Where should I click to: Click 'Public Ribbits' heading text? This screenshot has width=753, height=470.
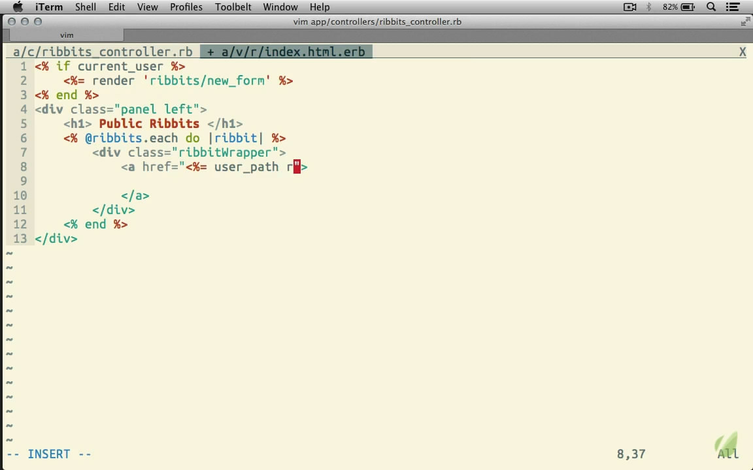point(149,124)
